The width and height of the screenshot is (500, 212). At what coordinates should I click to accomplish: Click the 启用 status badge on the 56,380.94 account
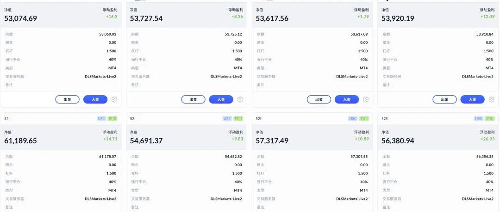[x=490, y=118]
